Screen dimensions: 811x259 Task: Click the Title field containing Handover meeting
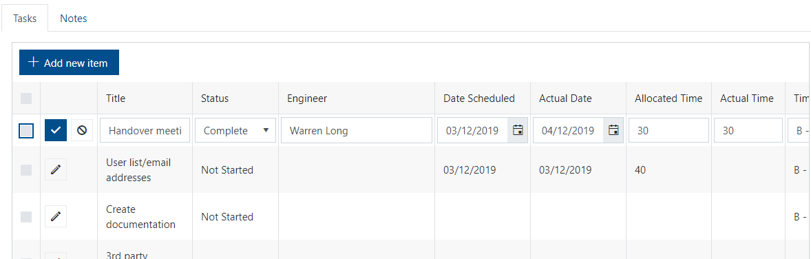point(145,131)
